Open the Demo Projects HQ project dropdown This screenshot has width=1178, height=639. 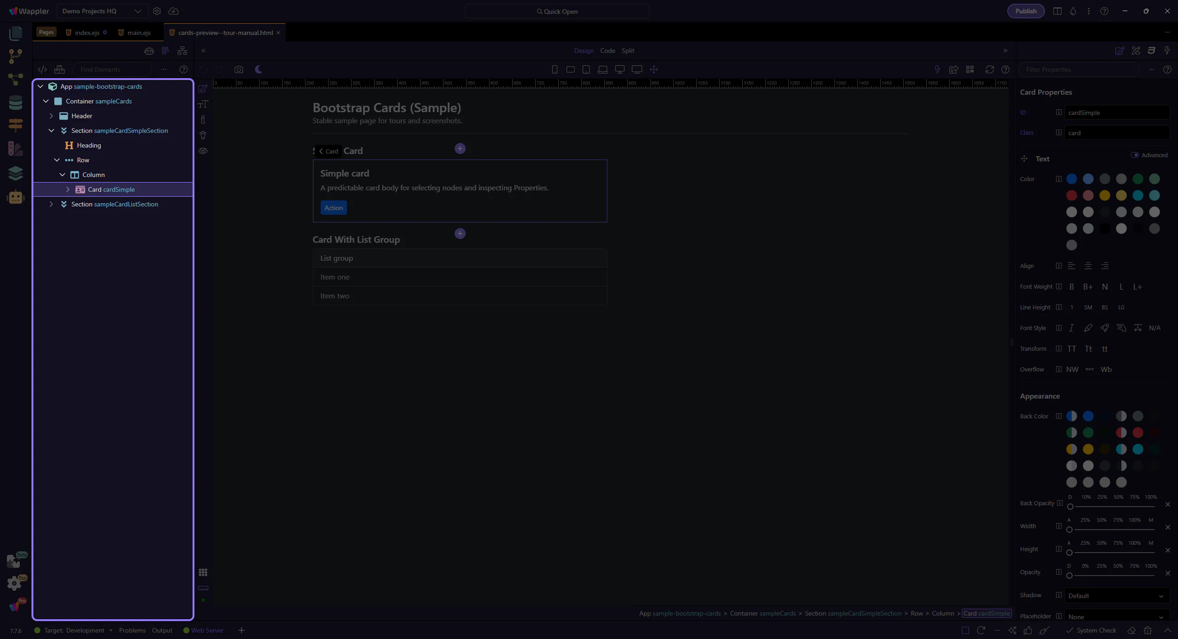(102, 11)
